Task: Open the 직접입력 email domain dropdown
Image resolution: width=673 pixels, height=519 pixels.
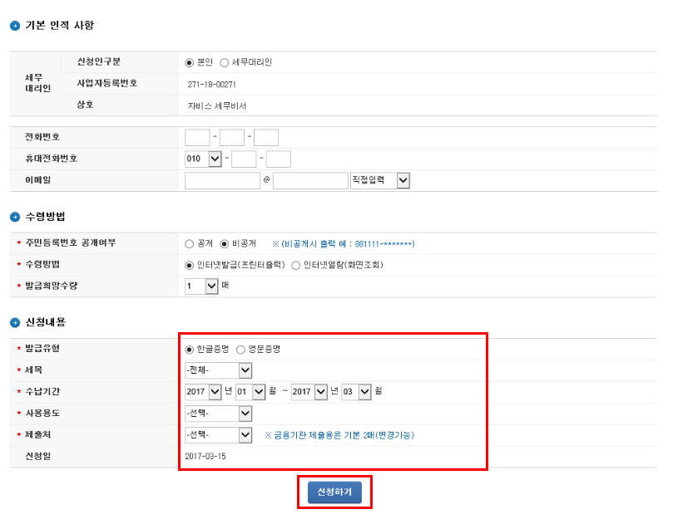Action: [x=380, y=180]
